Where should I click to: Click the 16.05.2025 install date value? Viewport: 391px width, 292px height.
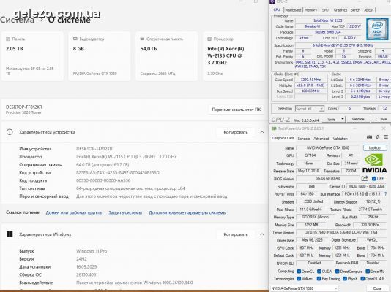tap(86, 267)
